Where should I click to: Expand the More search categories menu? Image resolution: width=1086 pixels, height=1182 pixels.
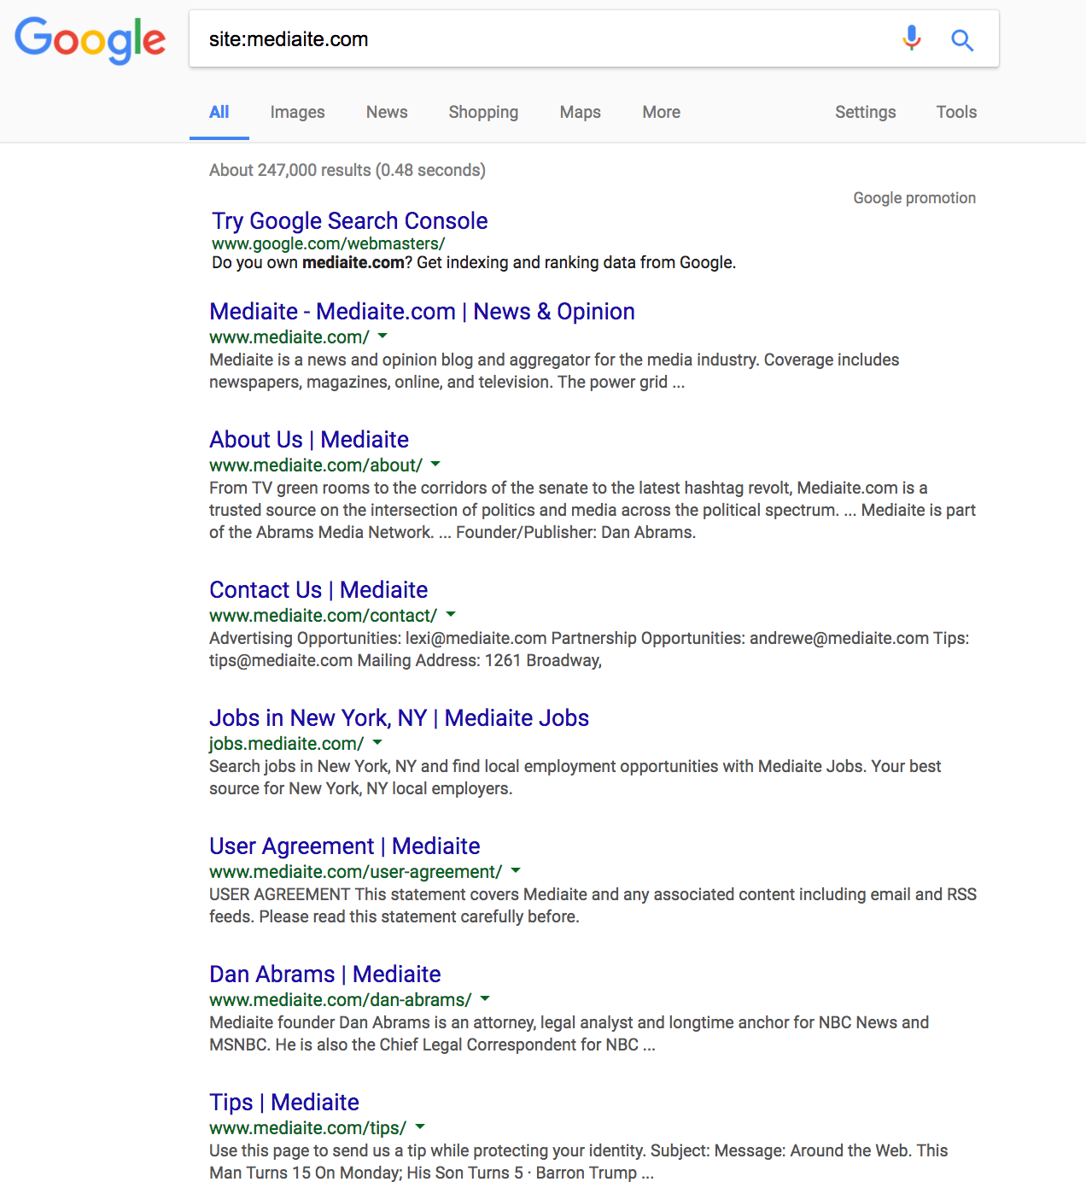click(661, 112)
